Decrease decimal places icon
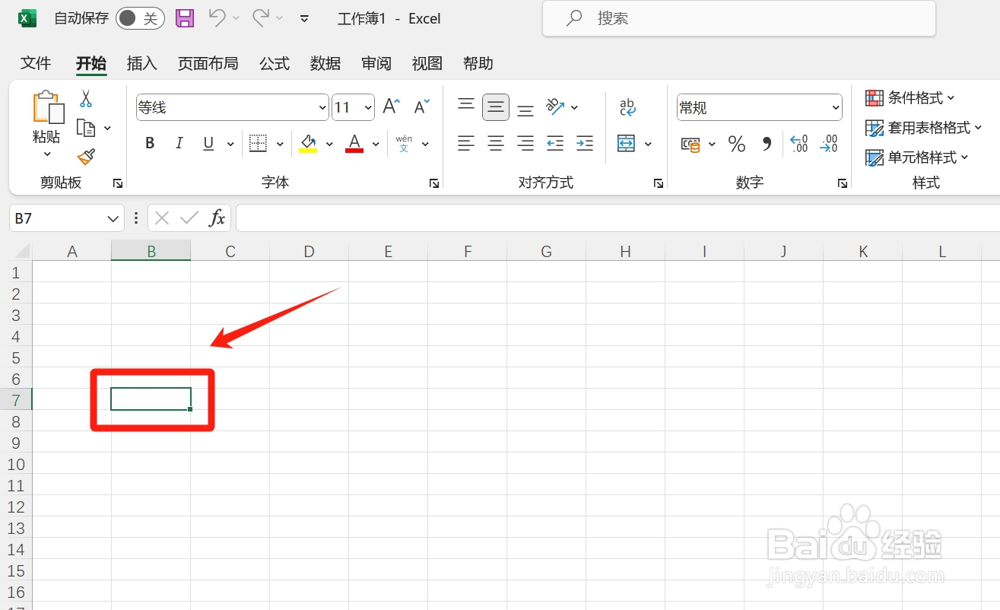1000x610 pixels. (829, 144)
